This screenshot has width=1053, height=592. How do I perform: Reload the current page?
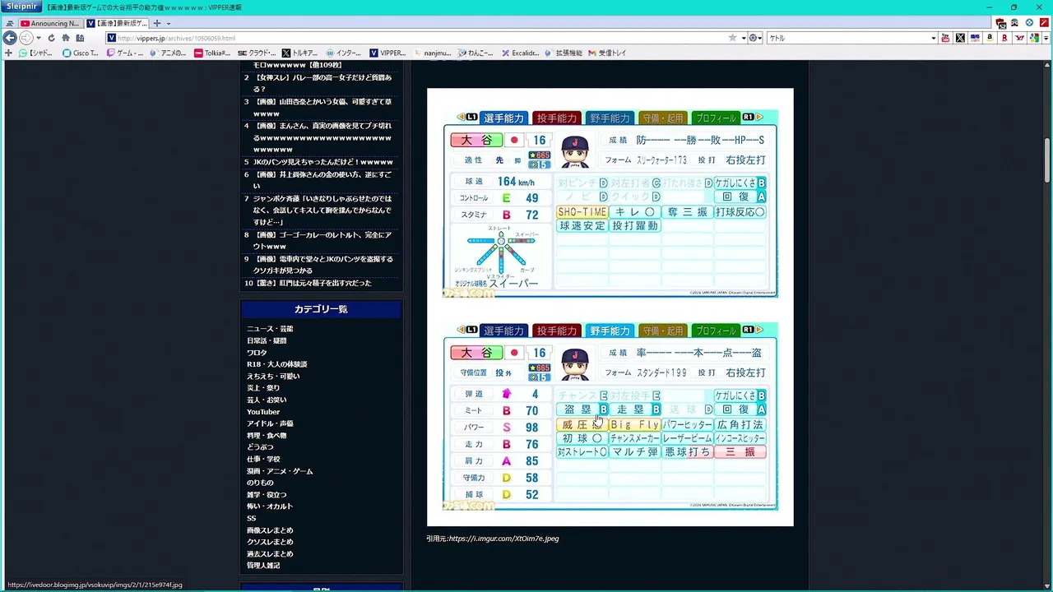point(51,38)
